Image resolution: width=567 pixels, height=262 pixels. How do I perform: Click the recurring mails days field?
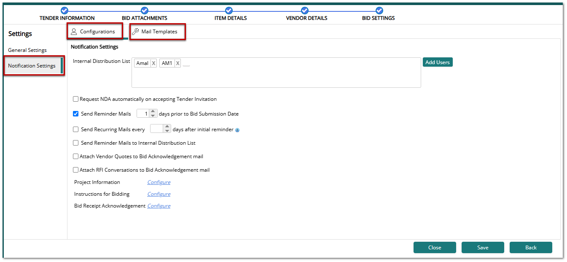point(157,129)
